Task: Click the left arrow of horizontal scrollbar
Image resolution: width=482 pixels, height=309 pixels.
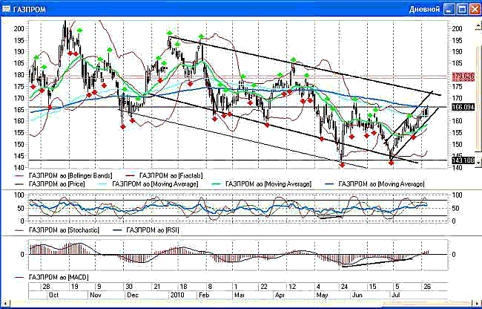Action: pyautogui.click(x=4, y=303)
